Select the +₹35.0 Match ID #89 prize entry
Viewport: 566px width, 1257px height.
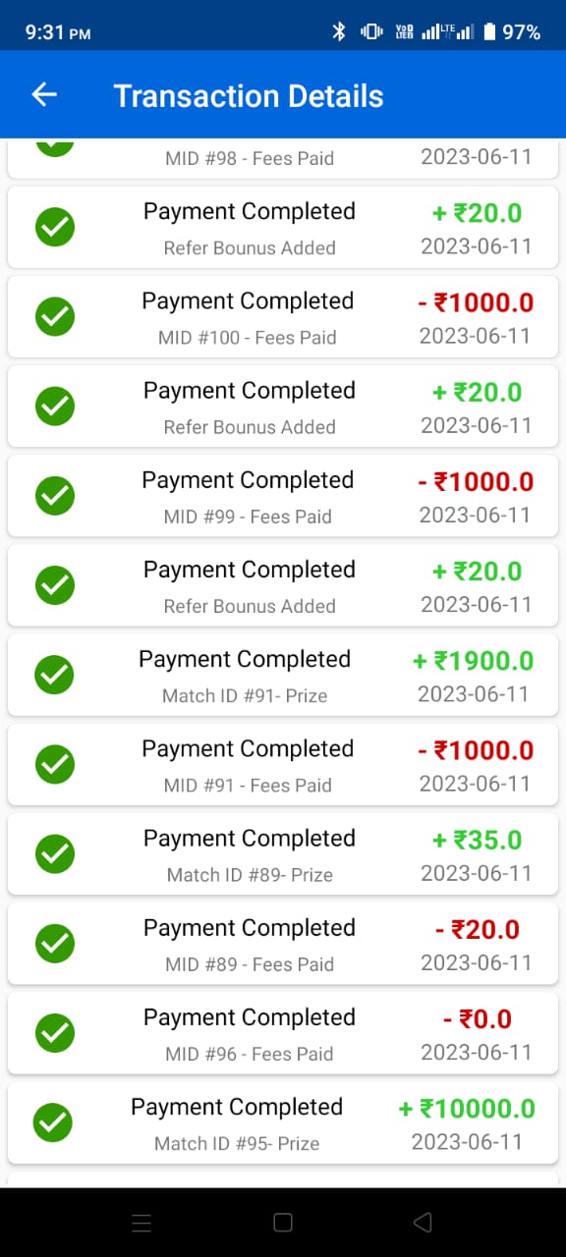pyautogui.click(x=283, y=854)
